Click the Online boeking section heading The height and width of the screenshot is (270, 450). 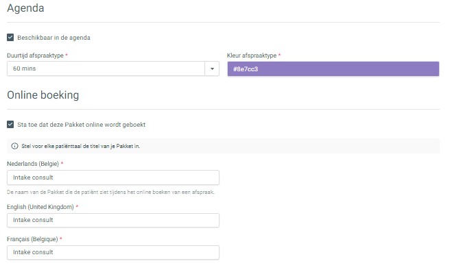(43, 95)
